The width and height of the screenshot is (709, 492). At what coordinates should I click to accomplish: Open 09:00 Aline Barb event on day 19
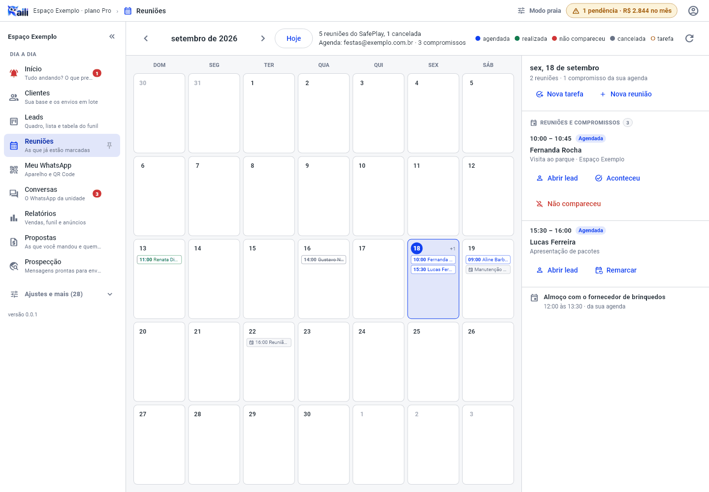pos(488,260)
